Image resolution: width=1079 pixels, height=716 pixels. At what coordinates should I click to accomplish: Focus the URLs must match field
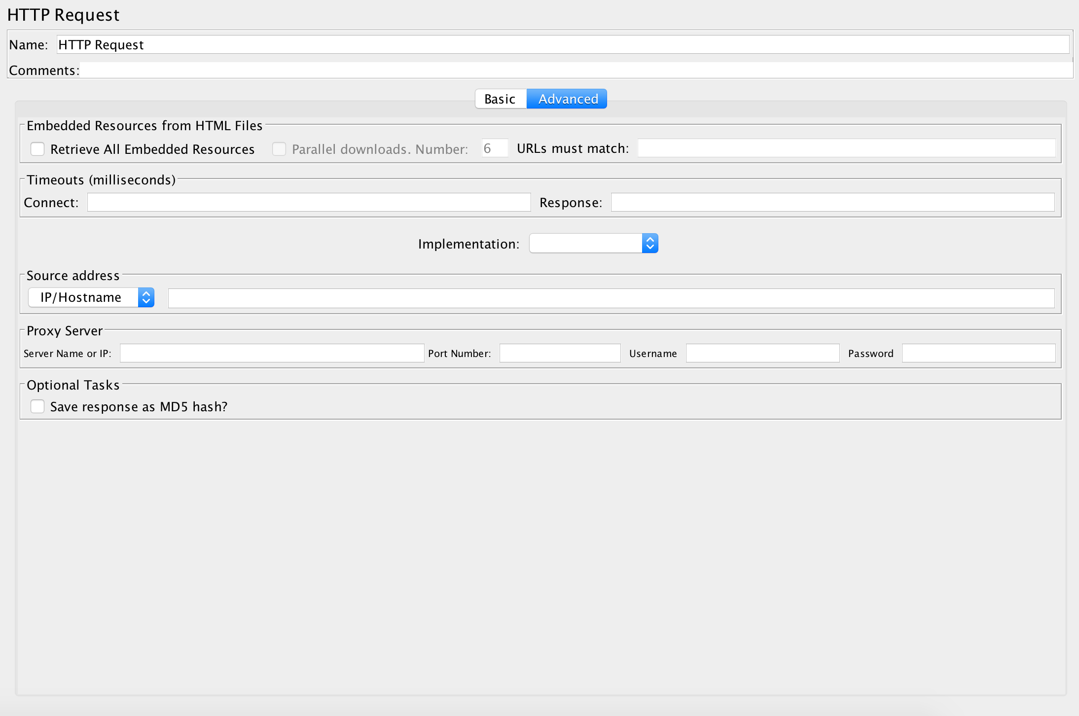tap(846, 148)
